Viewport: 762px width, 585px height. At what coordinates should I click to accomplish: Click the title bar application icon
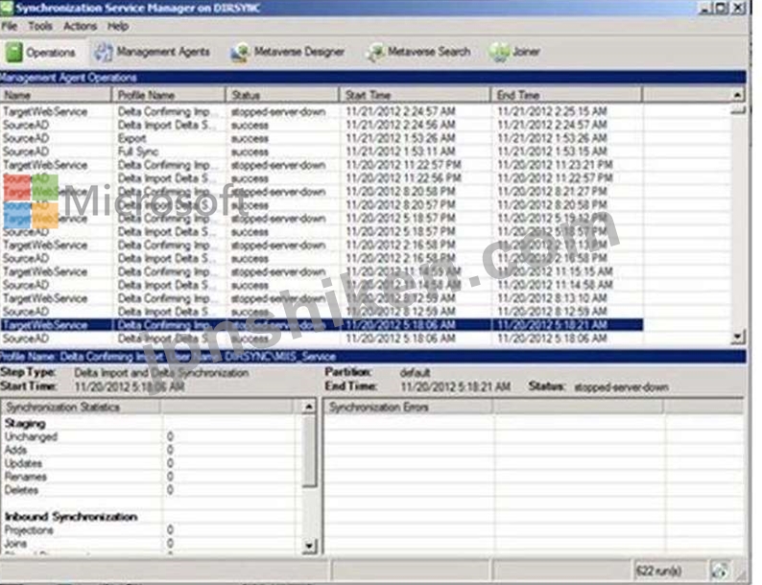pyautogui.click(x=7, y=8)
